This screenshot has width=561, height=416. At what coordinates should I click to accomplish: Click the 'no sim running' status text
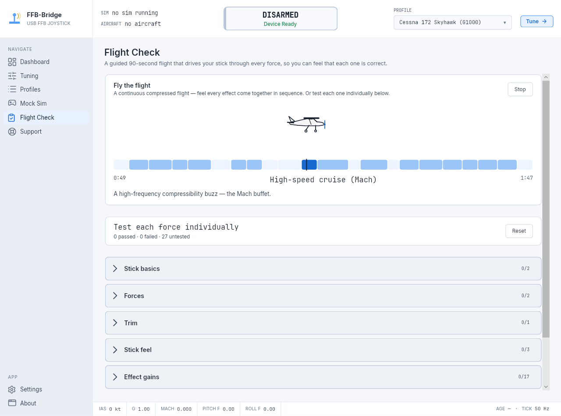point(135,13)
